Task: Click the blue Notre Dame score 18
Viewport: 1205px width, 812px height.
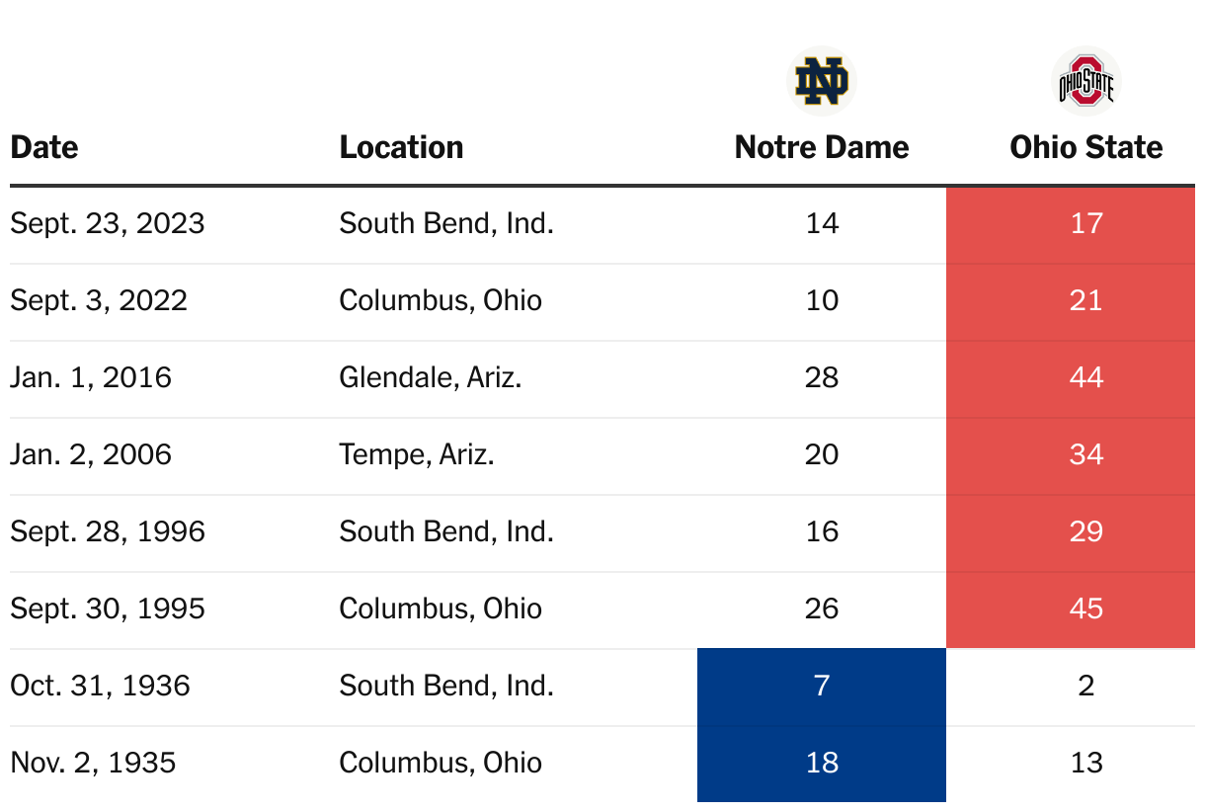Action: pyautogui.click(x=821, y=763)
